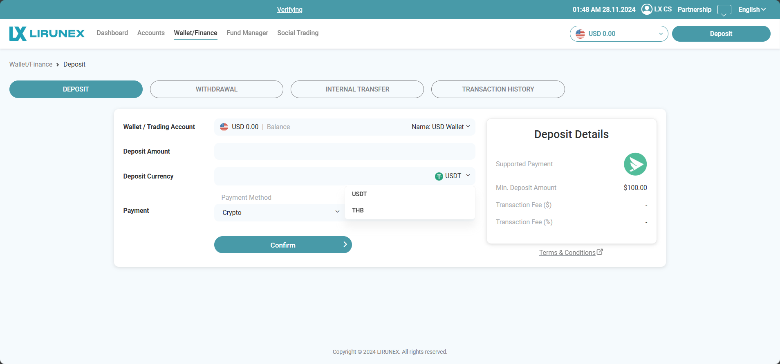Click the US flag in wallet row
The image size is (780, 364).
tap(224, 127)
